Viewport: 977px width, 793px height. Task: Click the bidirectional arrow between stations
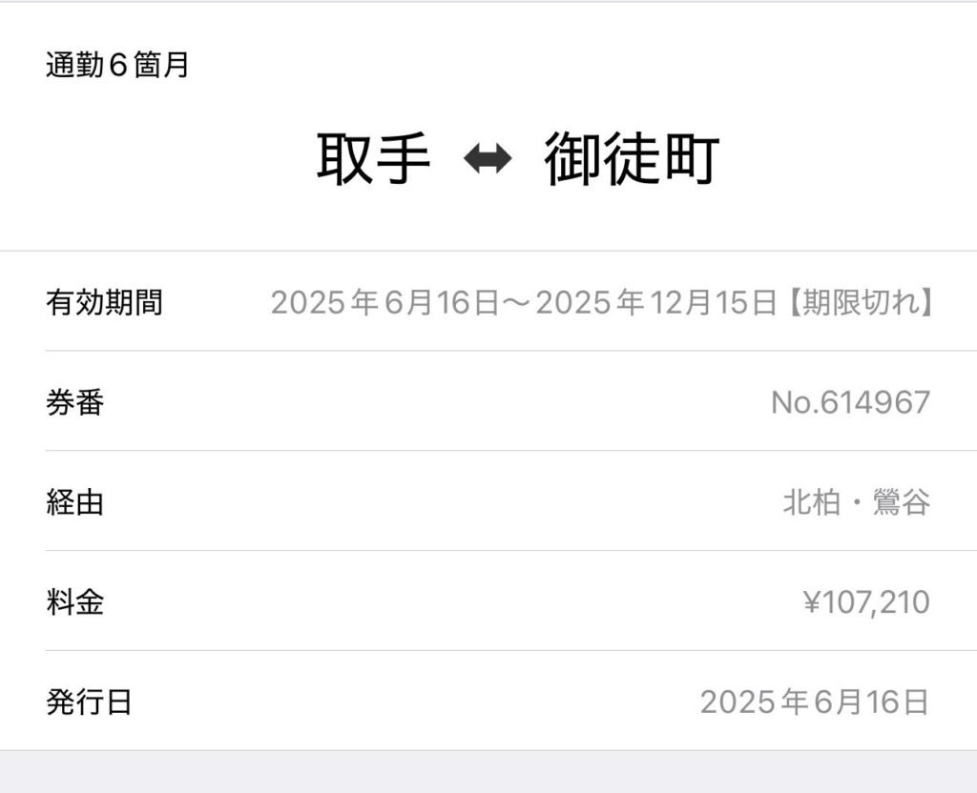[x=488, y=160]
